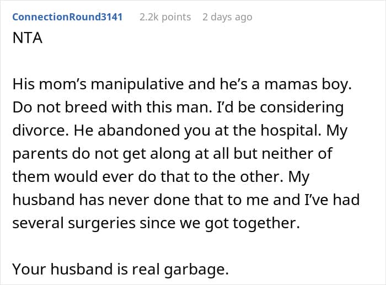Click the line starting "several surgeries since"
The image size is (386, 285).
point(156,223)
